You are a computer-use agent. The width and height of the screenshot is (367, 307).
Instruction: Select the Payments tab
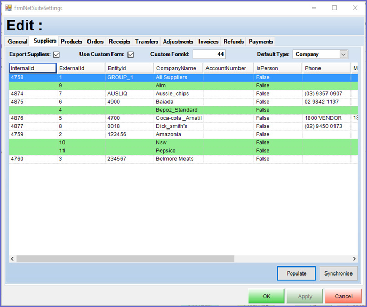[x=260, y=42]
